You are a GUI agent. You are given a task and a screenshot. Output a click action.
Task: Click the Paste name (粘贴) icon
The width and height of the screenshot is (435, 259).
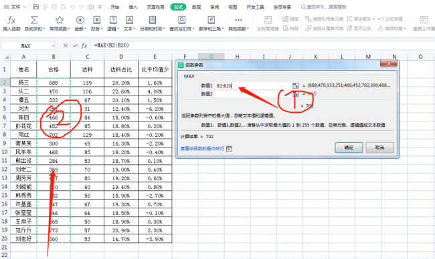(286, 28)
